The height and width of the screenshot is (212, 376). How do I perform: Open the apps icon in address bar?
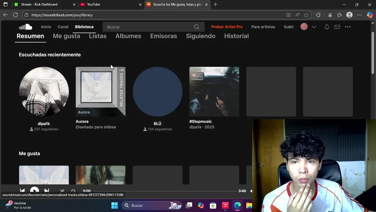click(288, 15)
